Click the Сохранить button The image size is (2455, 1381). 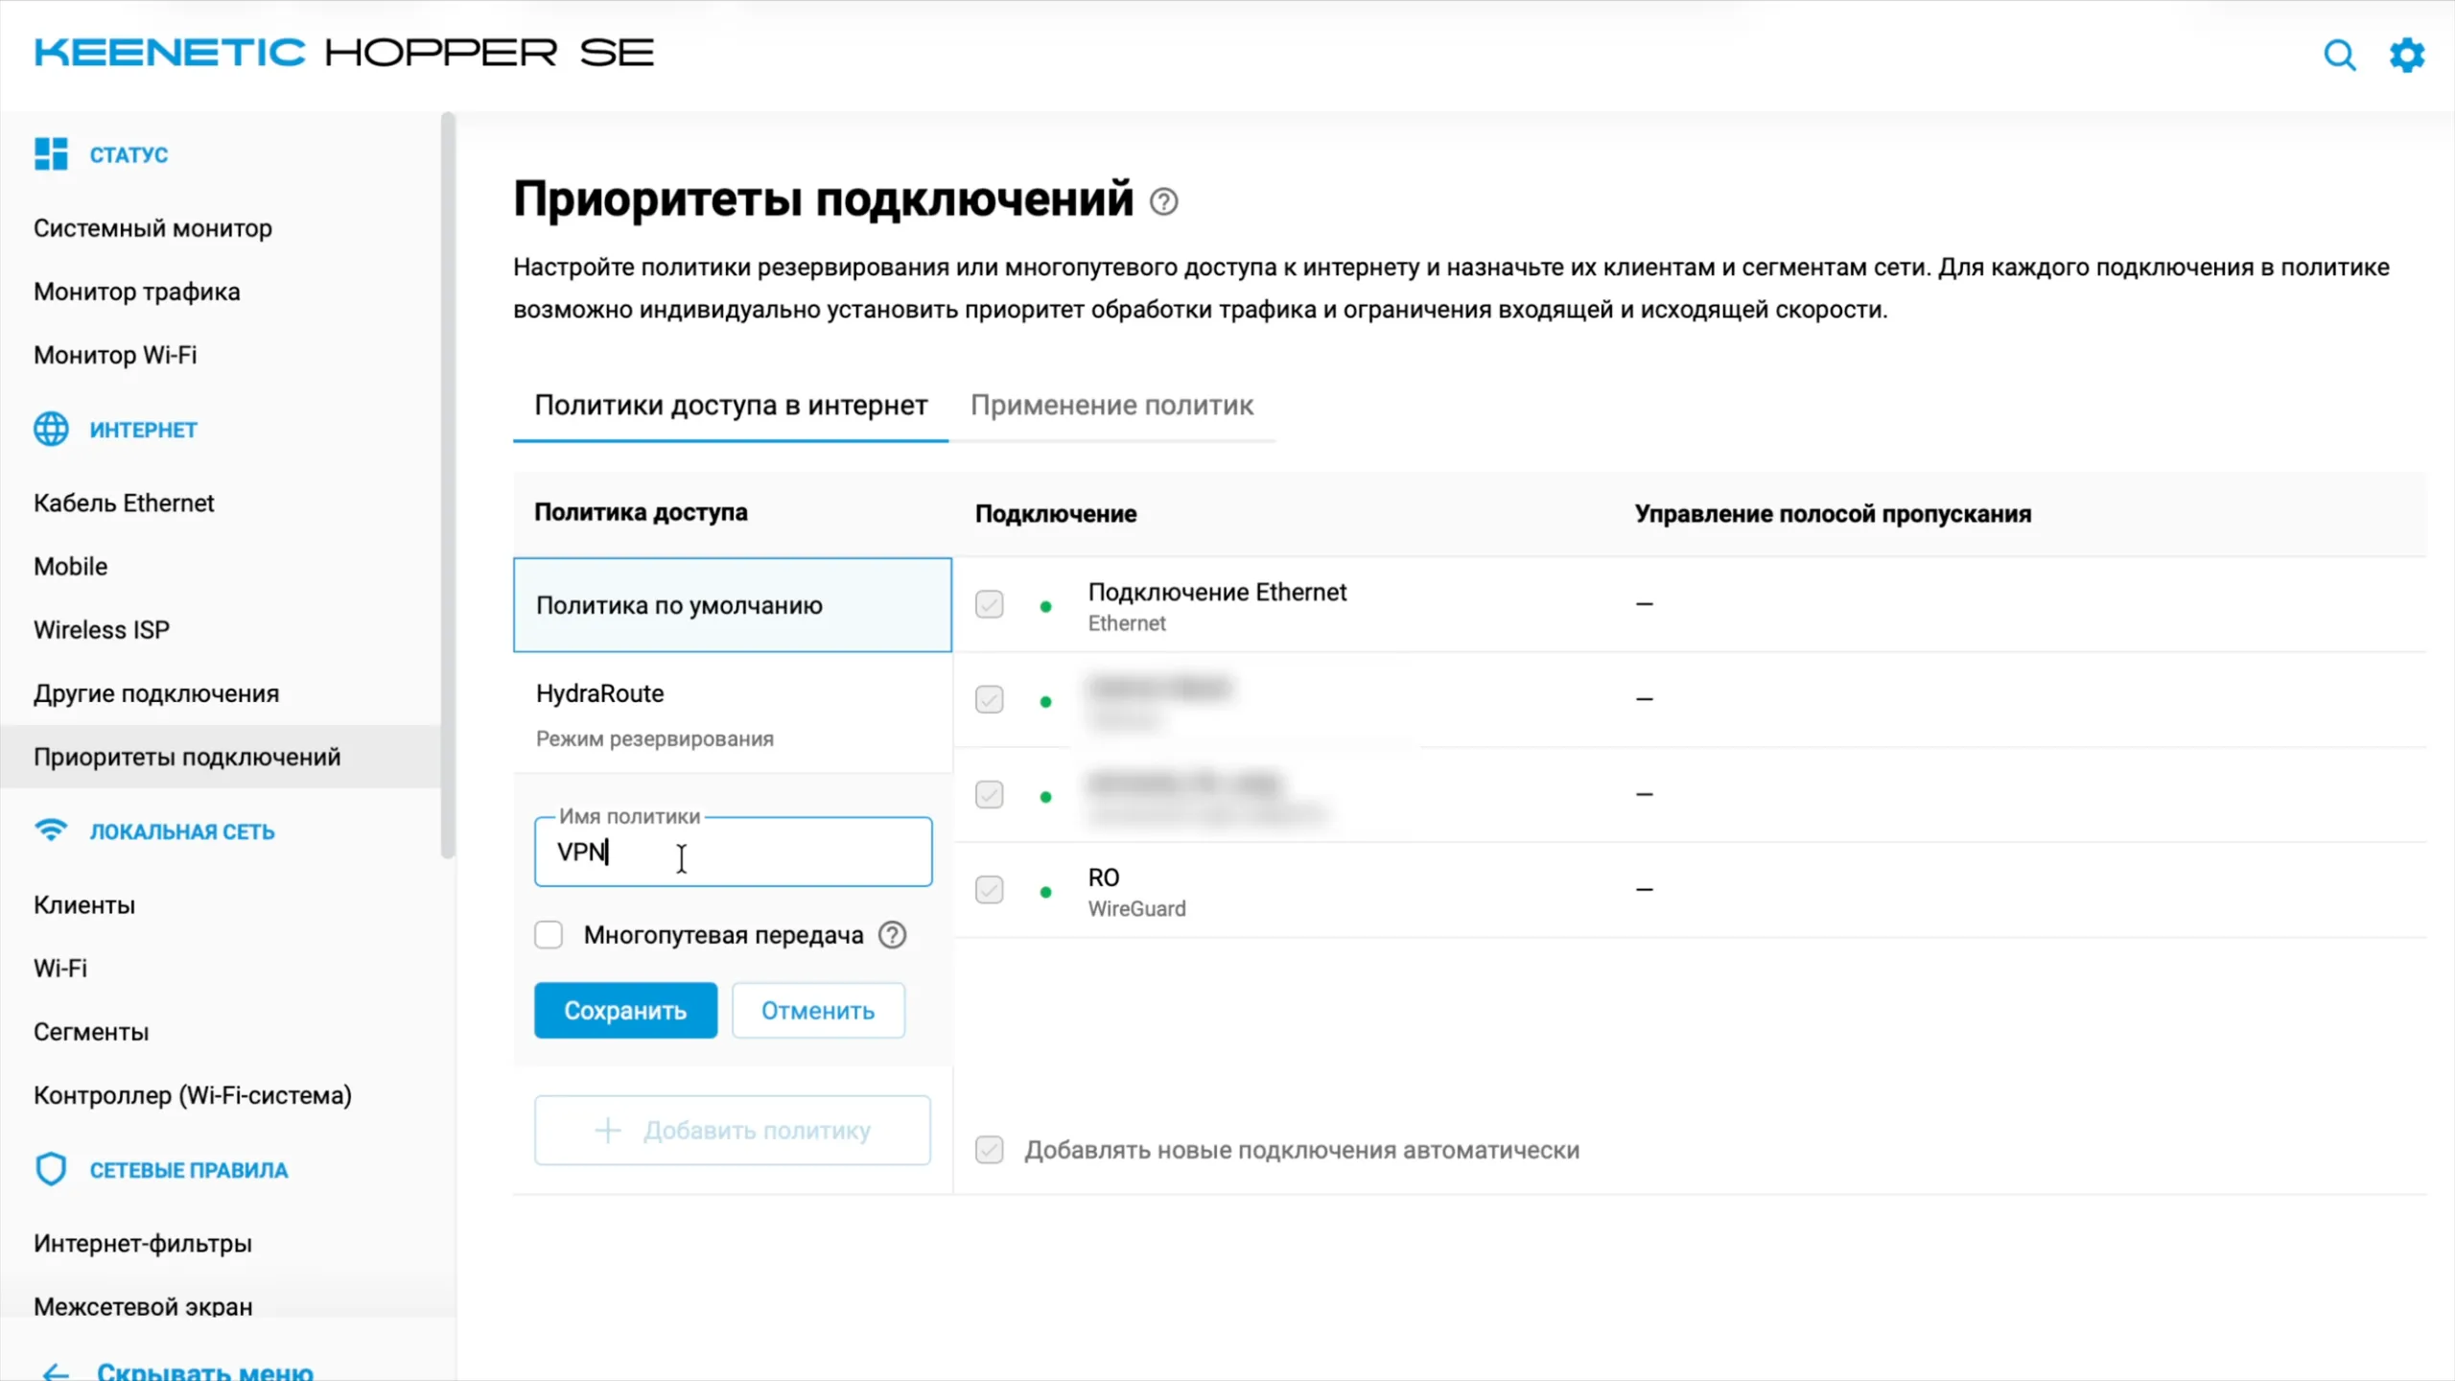tap(625, 1010)
